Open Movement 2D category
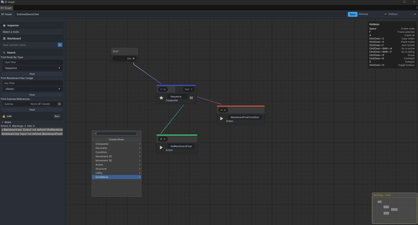Screen dimensions: 418x225 (x=116, y=156)
